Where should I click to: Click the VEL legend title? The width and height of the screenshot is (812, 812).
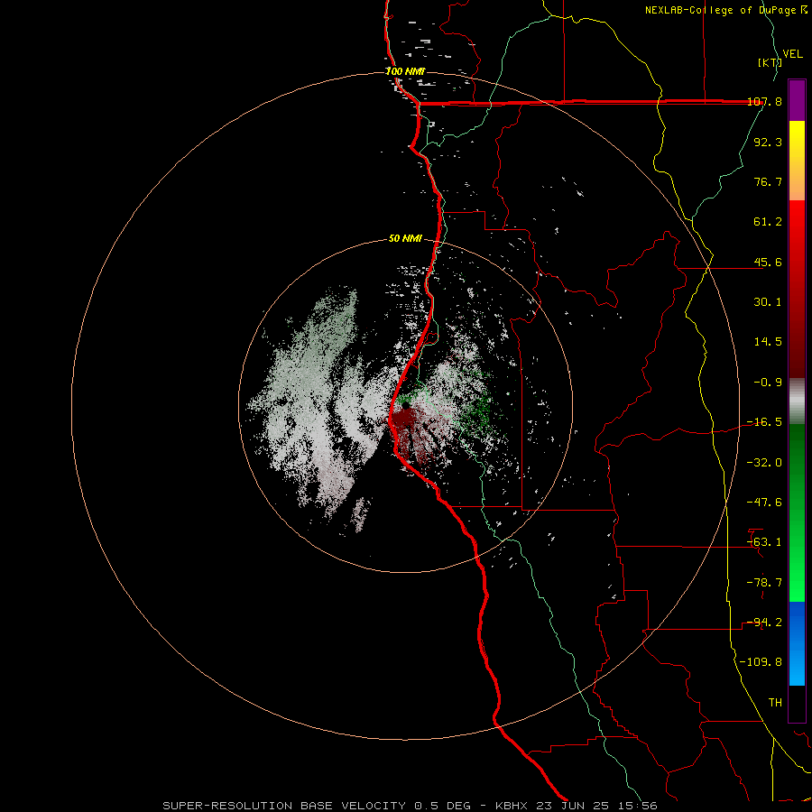point(792,54)
